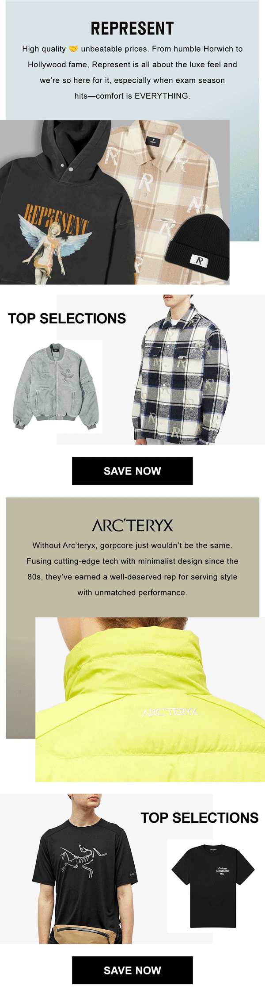Click the REPRESENT orange text on hoodie
Image resolution: width=265 pixels, height=997 pixels.
pyautogui.click(x=56, y=220)
